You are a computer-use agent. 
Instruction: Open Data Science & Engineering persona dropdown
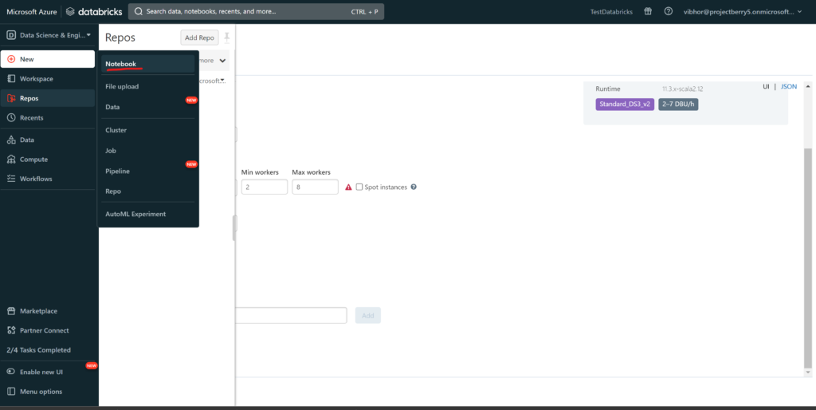[x=49, y=35]
